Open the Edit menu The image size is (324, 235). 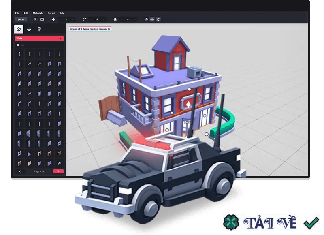(x=26, y=13)
